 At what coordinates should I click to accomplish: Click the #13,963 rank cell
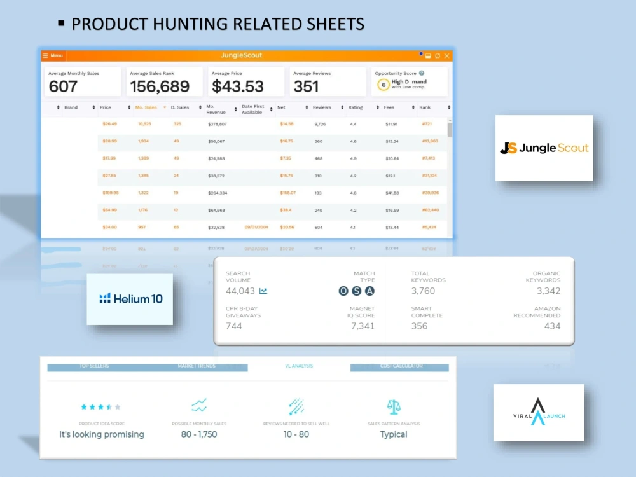[430, 141]
